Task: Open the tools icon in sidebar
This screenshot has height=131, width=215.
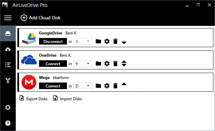Action: [x=8, y=81]
